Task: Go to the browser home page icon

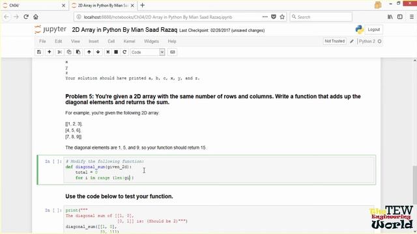Action: click(x=36, y=17)
